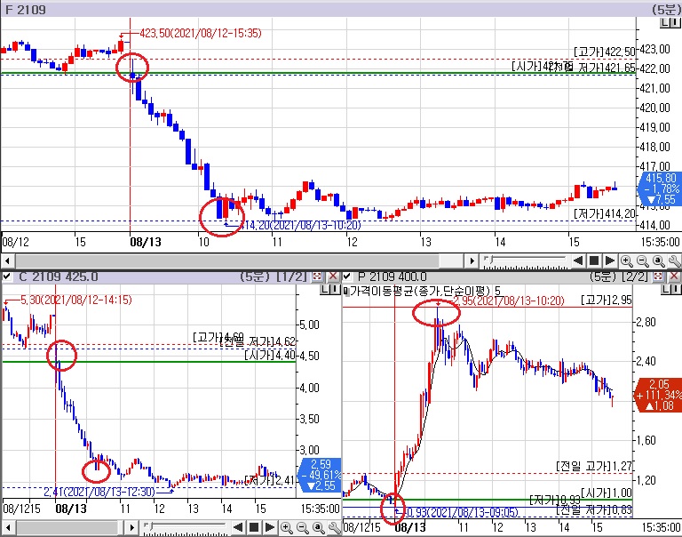Viewport: 682px width, 537px height.
Task: Click the P 2109 axis scale-mode button pair
Action: [670, 290]
